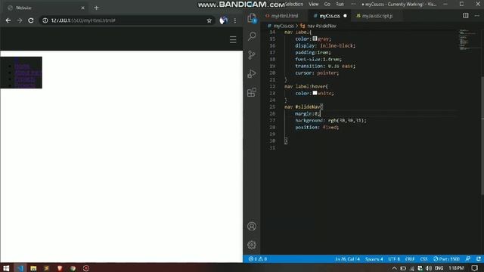Open the Run and Debug view

coord(252,74)
